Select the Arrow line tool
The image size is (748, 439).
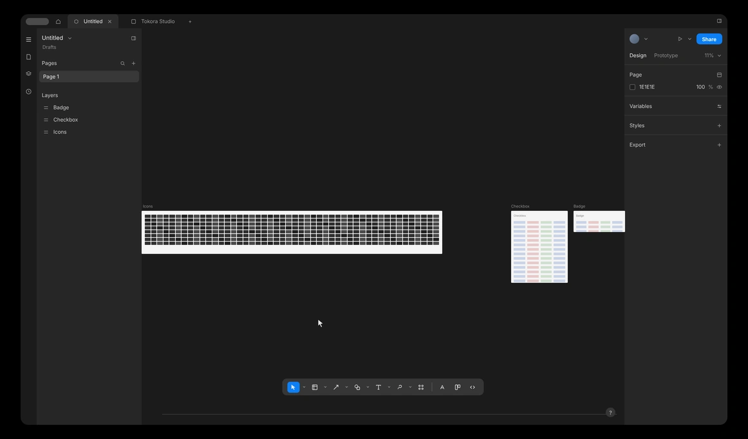point(336,387)
